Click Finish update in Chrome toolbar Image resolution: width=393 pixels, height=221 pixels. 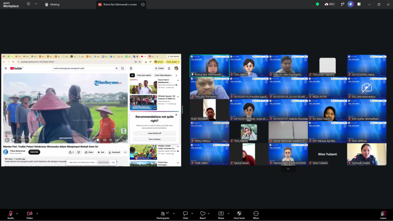tap(172, 62)
